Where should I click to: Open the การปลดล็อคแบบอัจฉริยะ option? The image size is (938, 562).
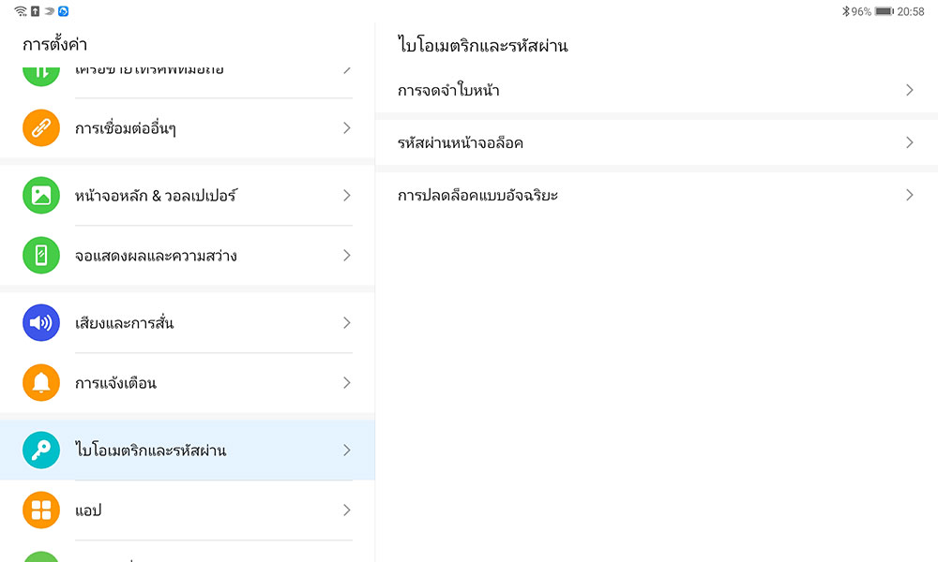[x=477, y=196]
